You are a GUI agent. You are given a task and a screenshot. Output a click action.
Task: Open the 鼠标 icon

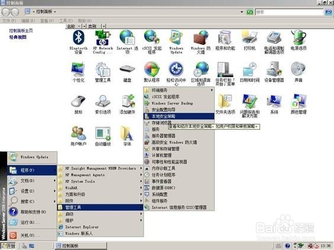pyautogui.click(x=79, y=104)
